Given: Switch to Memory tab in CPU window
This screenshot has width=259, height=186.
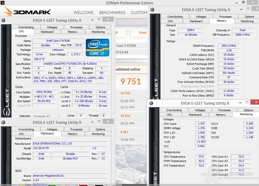Looking at the screenshot, I should (x=73, y=32).
